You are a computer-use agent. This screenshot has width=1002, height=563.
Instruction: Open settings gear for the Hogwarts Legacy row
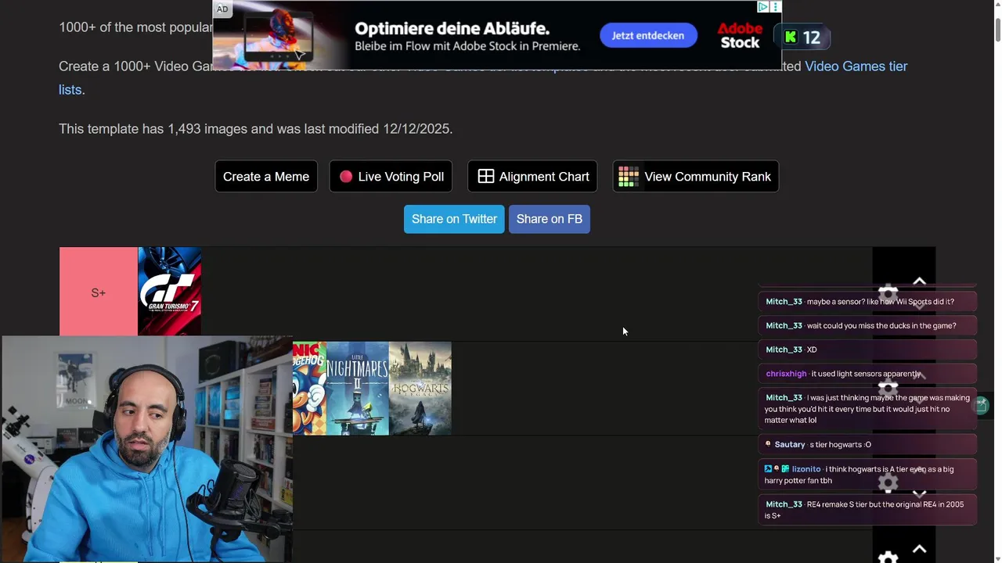pyautogui.click(x=888, y=388)
